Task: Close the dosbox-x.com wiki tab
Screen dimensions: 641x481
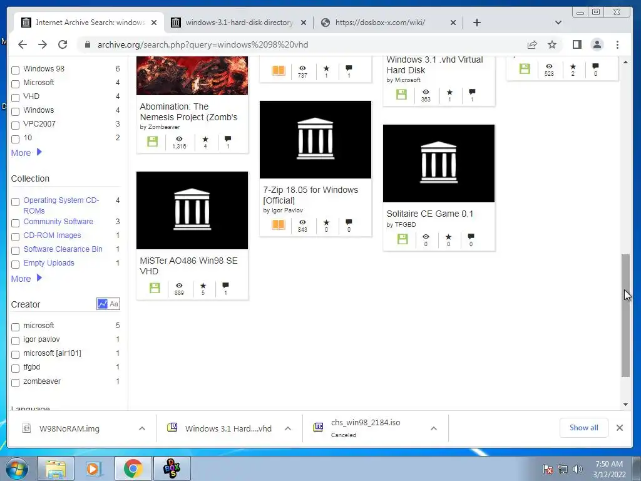Action: pyautogui.click(x=453, y=23)
